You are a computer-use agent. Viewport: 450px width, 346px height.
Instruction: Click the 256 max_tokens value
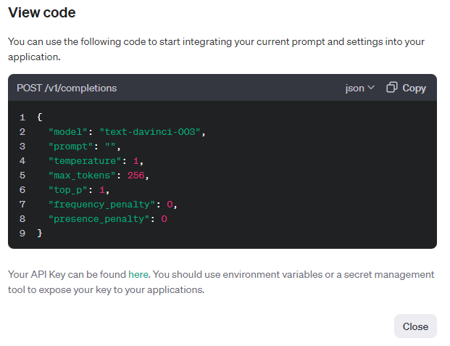pos(136,175)
